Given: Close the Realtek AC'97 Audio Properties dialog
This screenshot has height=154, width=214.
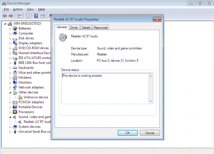Looking at the screenshot, I should tap(157, 19).
